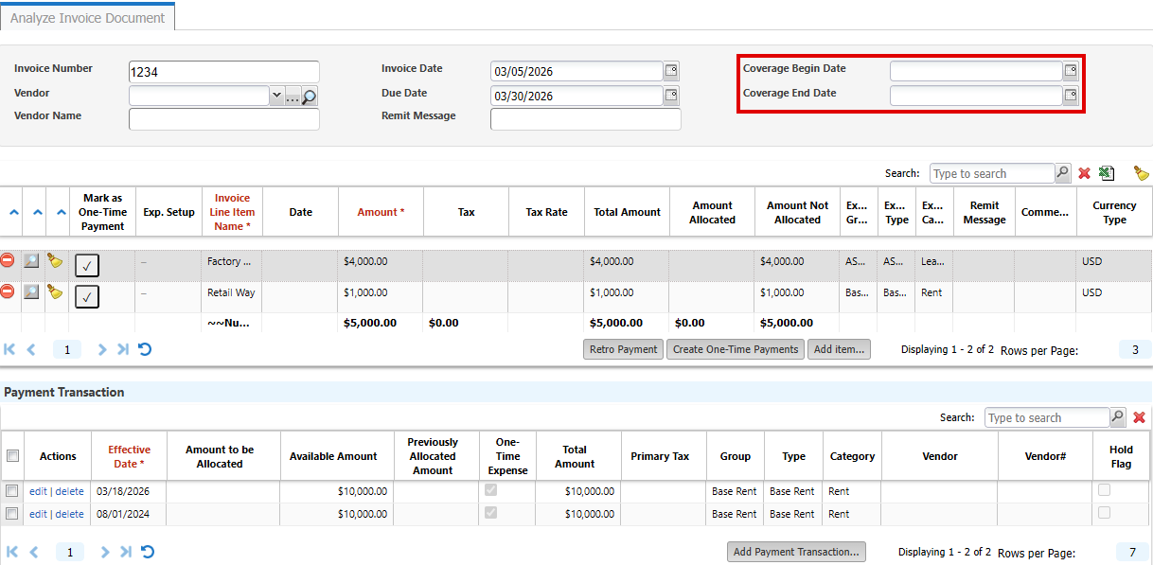Focus the Remit Message input field
This screenshot has width=1153, height=565.
tap(586, 119)
